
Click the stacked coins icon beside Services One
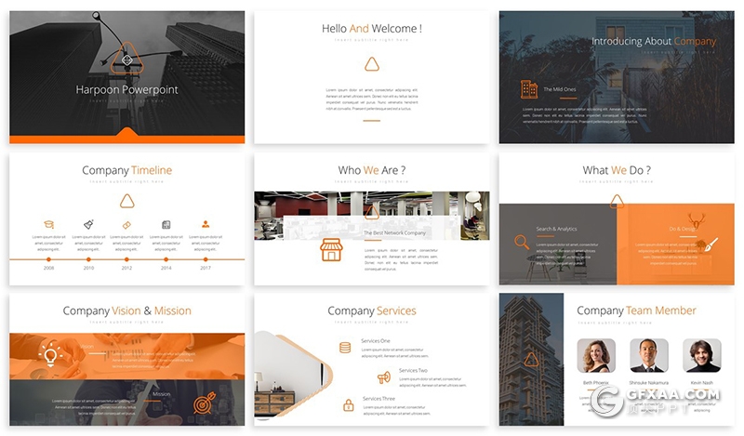click(346, 347)
